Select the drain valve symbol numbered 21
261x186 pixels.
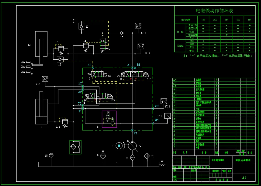(162, 165)
